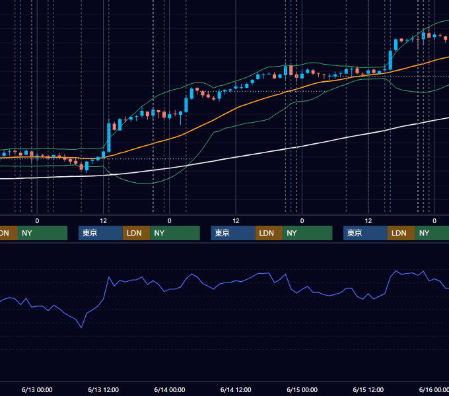Click the 東京 session block above 6/15 12:00

click(365, 233)
